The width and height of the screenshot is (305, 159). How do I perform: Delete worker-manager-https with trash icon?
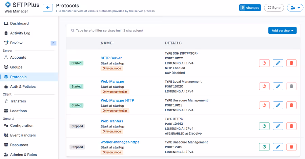291,147
